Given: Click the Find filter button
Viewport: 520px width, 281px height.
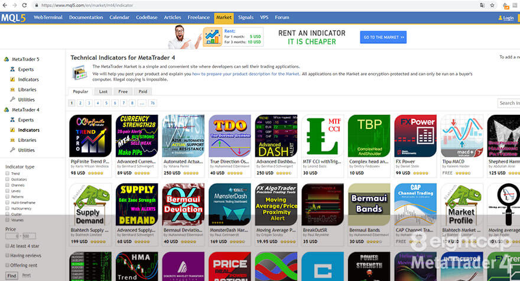Looking at the screenshot, I should [x=12, y=276].
